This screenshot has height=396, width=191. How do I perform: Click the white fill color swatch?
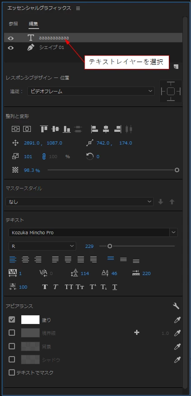point(30,320)
